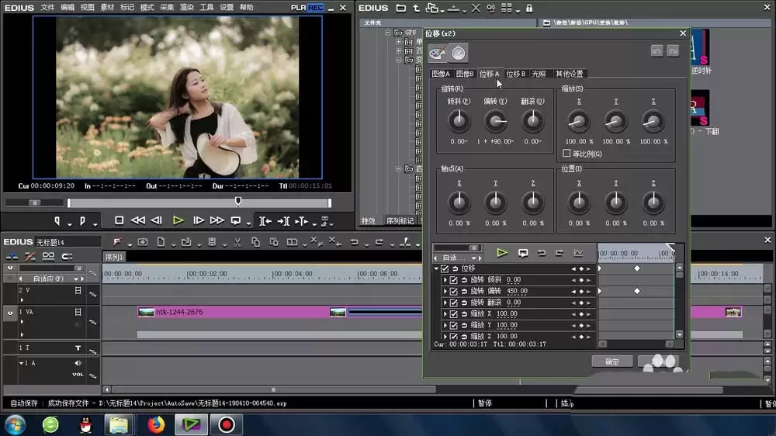Select the paint palette mode icon in dialog

(x=438, y=53)
